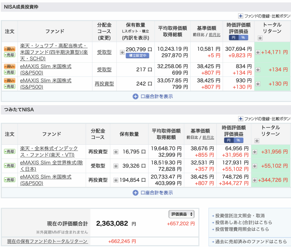This screenshot has height=247, width=291.
Task: Click the 売却 icon for 楽天・VTI fund
Action: coord(9,152)
